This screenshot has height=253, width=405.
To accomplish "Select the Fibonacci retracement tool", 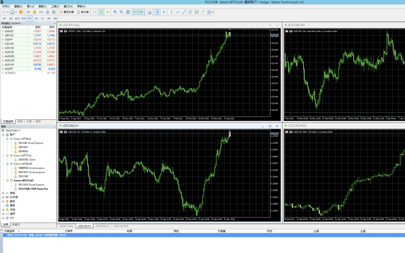I will coord(197,12).
